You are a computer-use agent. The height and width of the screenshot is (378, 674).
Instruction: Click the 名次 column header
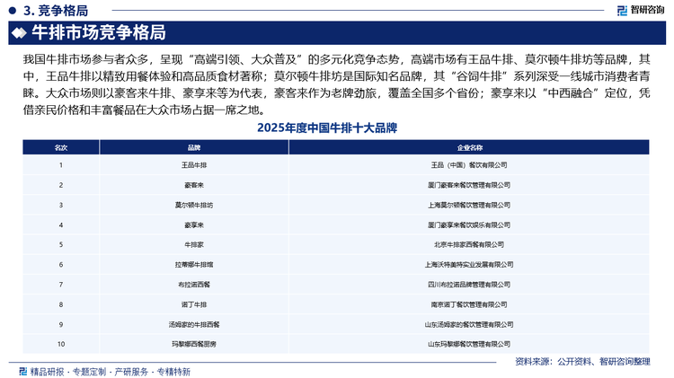[61, 147]
